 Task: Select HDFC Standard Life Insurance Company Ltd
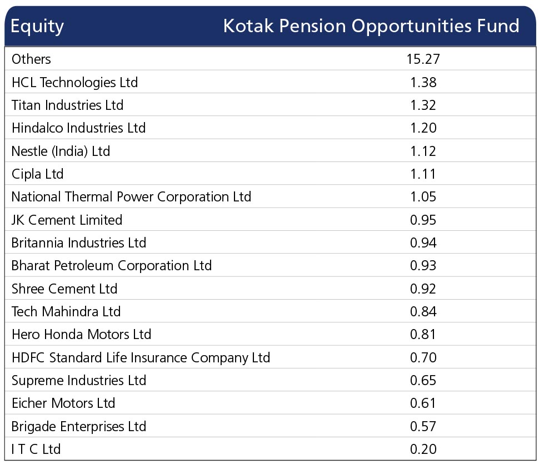click(x=141, y=357)
